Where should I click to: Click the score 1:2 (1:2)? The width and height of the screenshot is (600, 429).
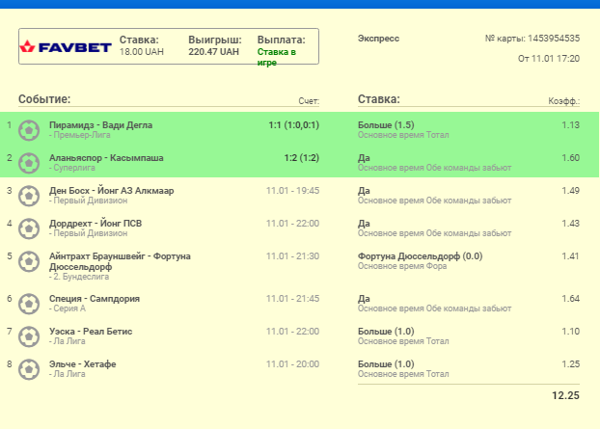click(x=302, y=158)
